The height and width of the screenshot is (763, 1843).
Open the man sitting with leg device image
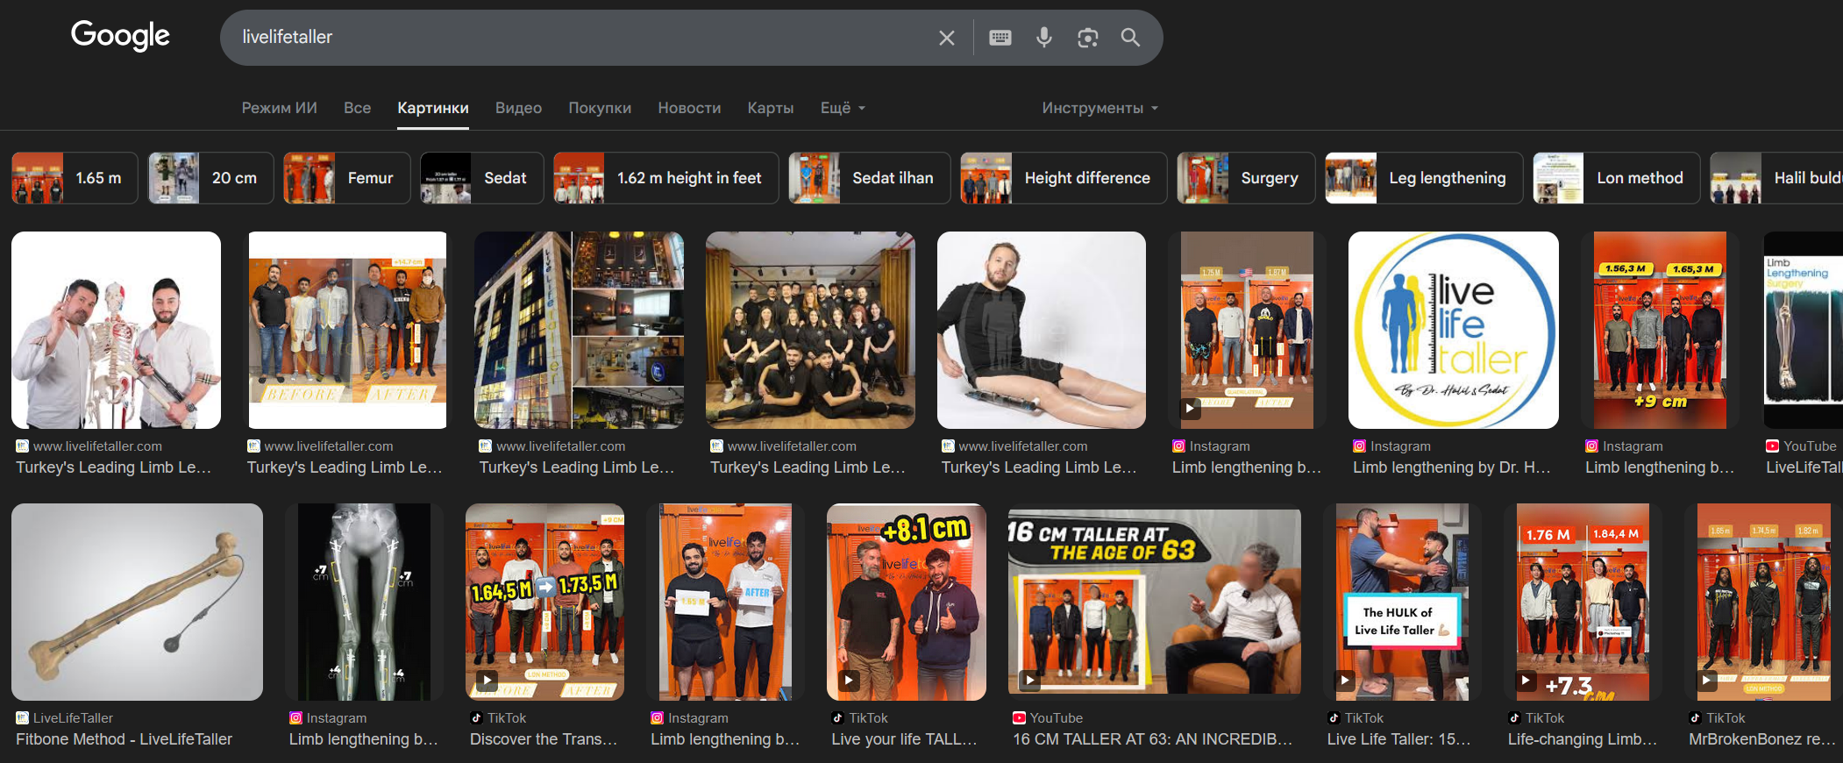point(1042,330)
